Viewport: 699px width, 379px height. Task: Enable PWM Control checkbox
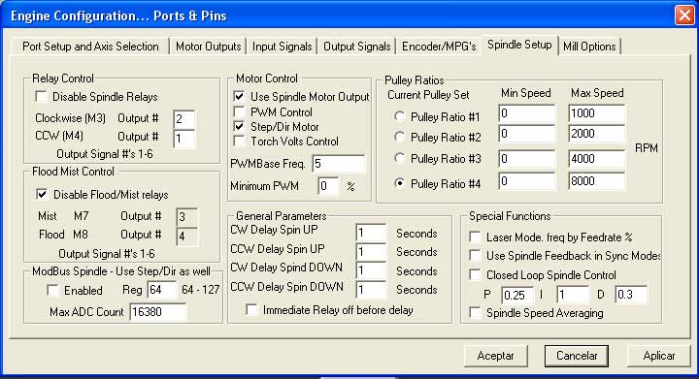[x=239, y=111]
